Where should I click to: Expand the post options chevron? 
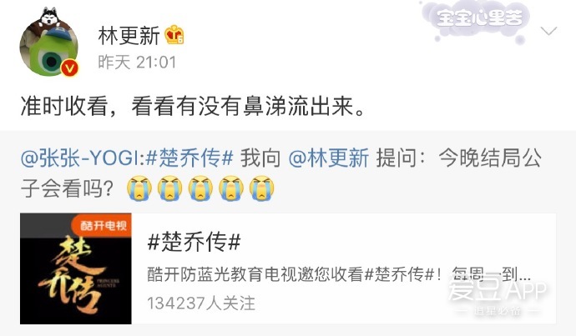tap(548, 31)
